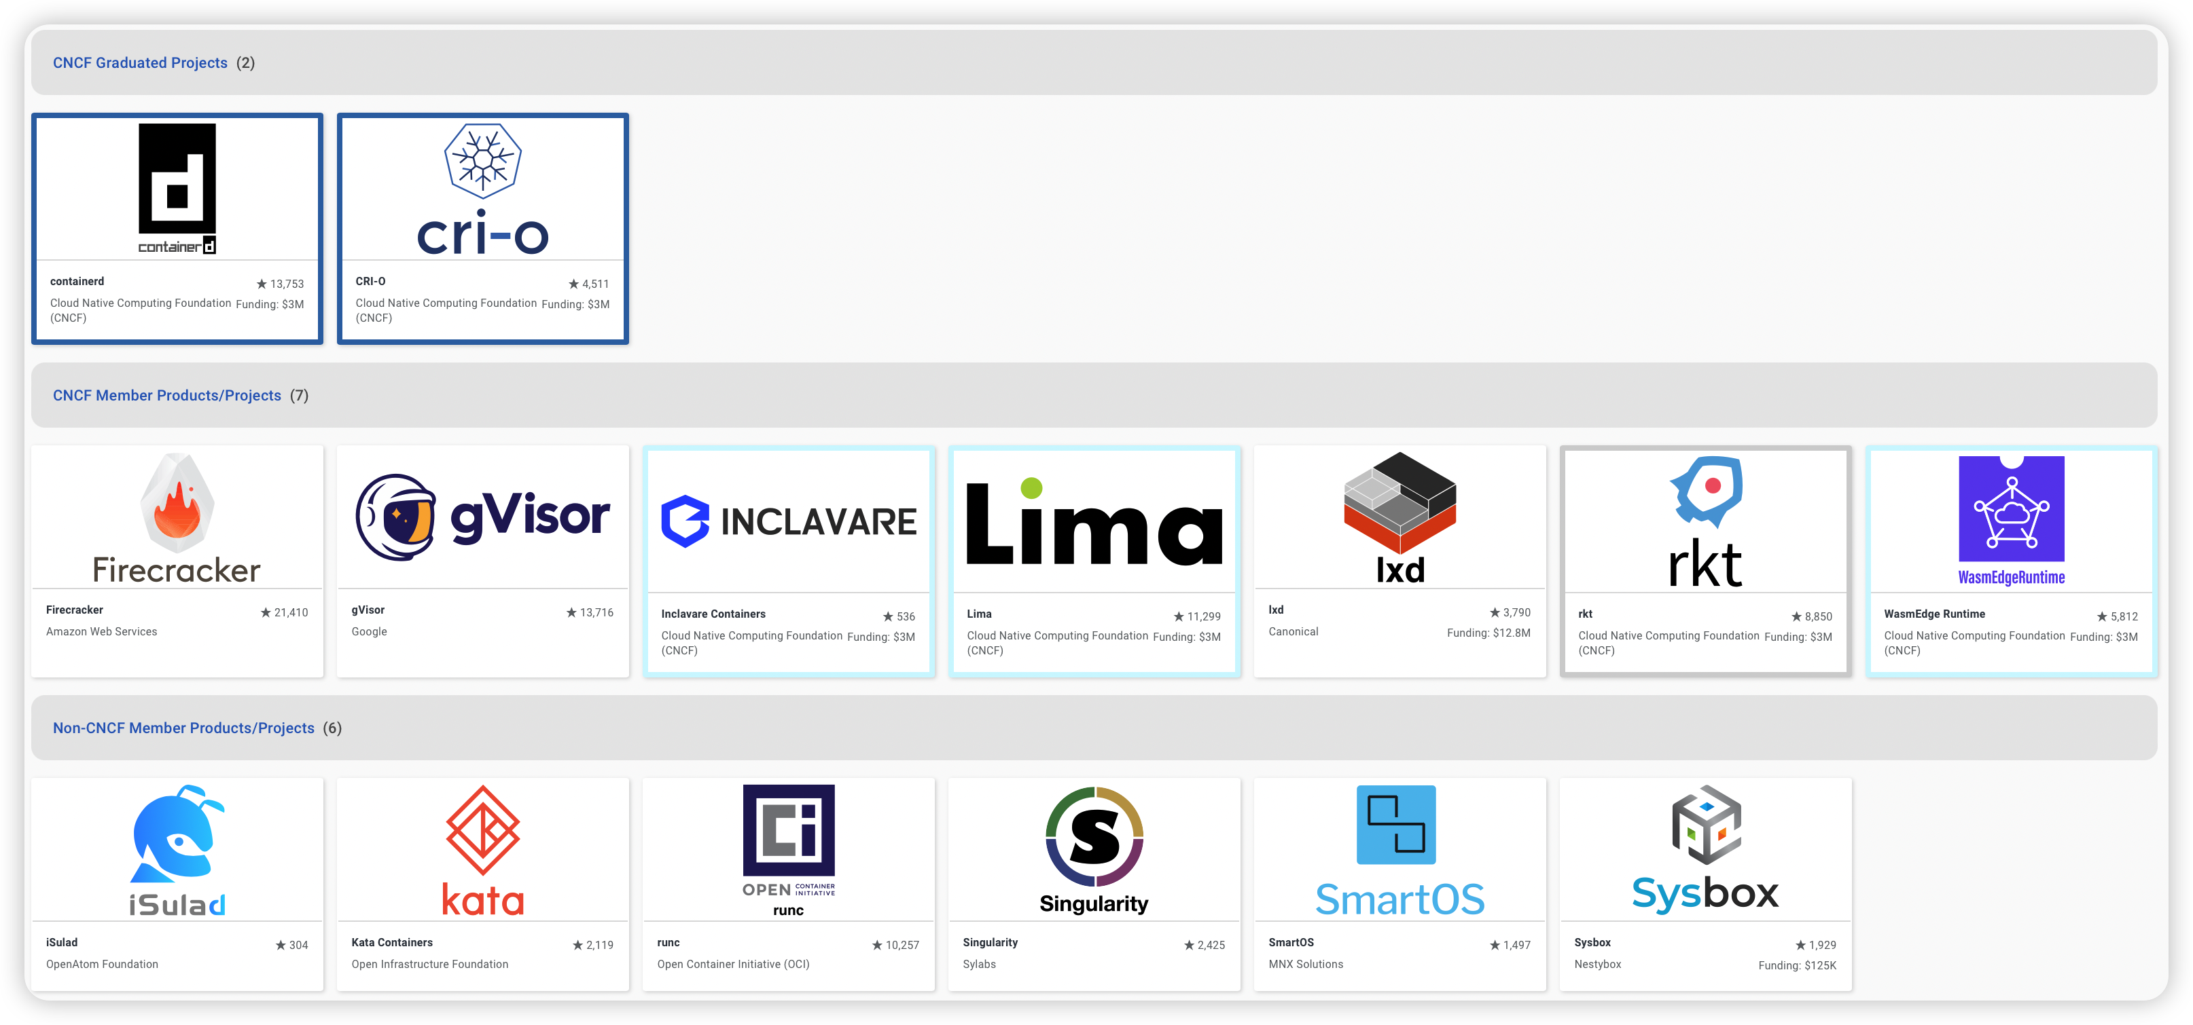This screenshot has height=1025, width=2193.
Task: Click Singularity's 2,425 star count
Action: (x=1205, y=945)
